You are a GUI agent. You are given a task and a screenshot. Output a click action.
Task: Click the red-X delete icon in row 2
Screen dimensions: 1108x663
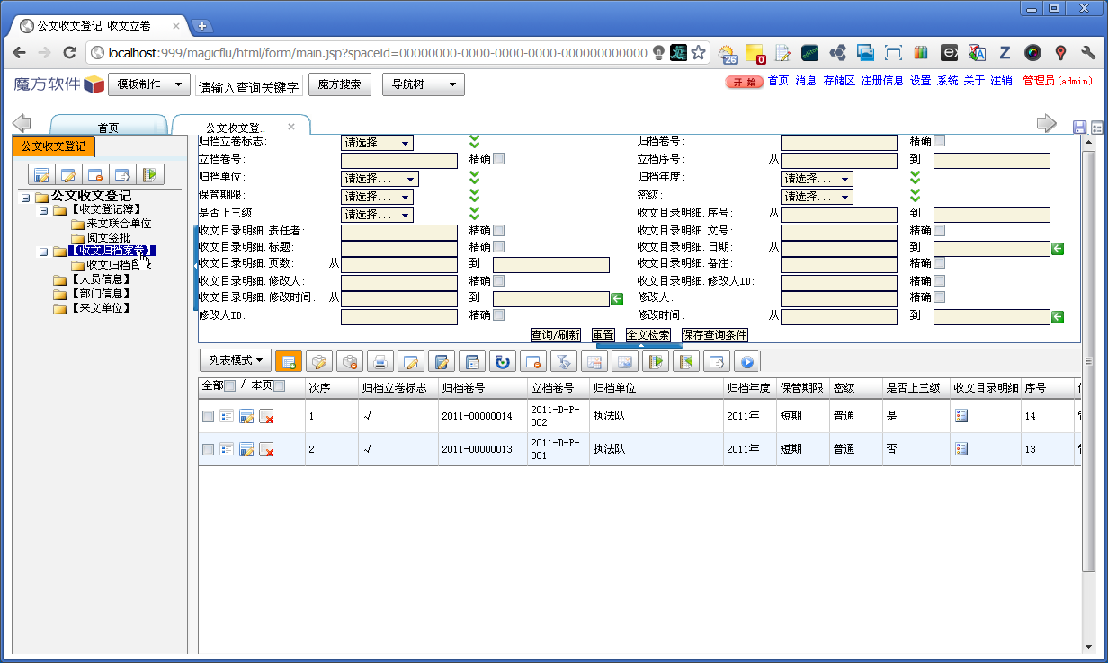[x=266, y=448]
